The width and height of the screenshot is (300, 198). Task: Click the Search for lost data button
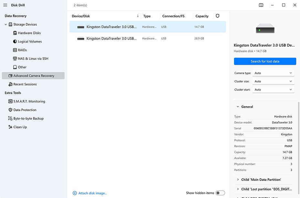click(x=265, y=61)
